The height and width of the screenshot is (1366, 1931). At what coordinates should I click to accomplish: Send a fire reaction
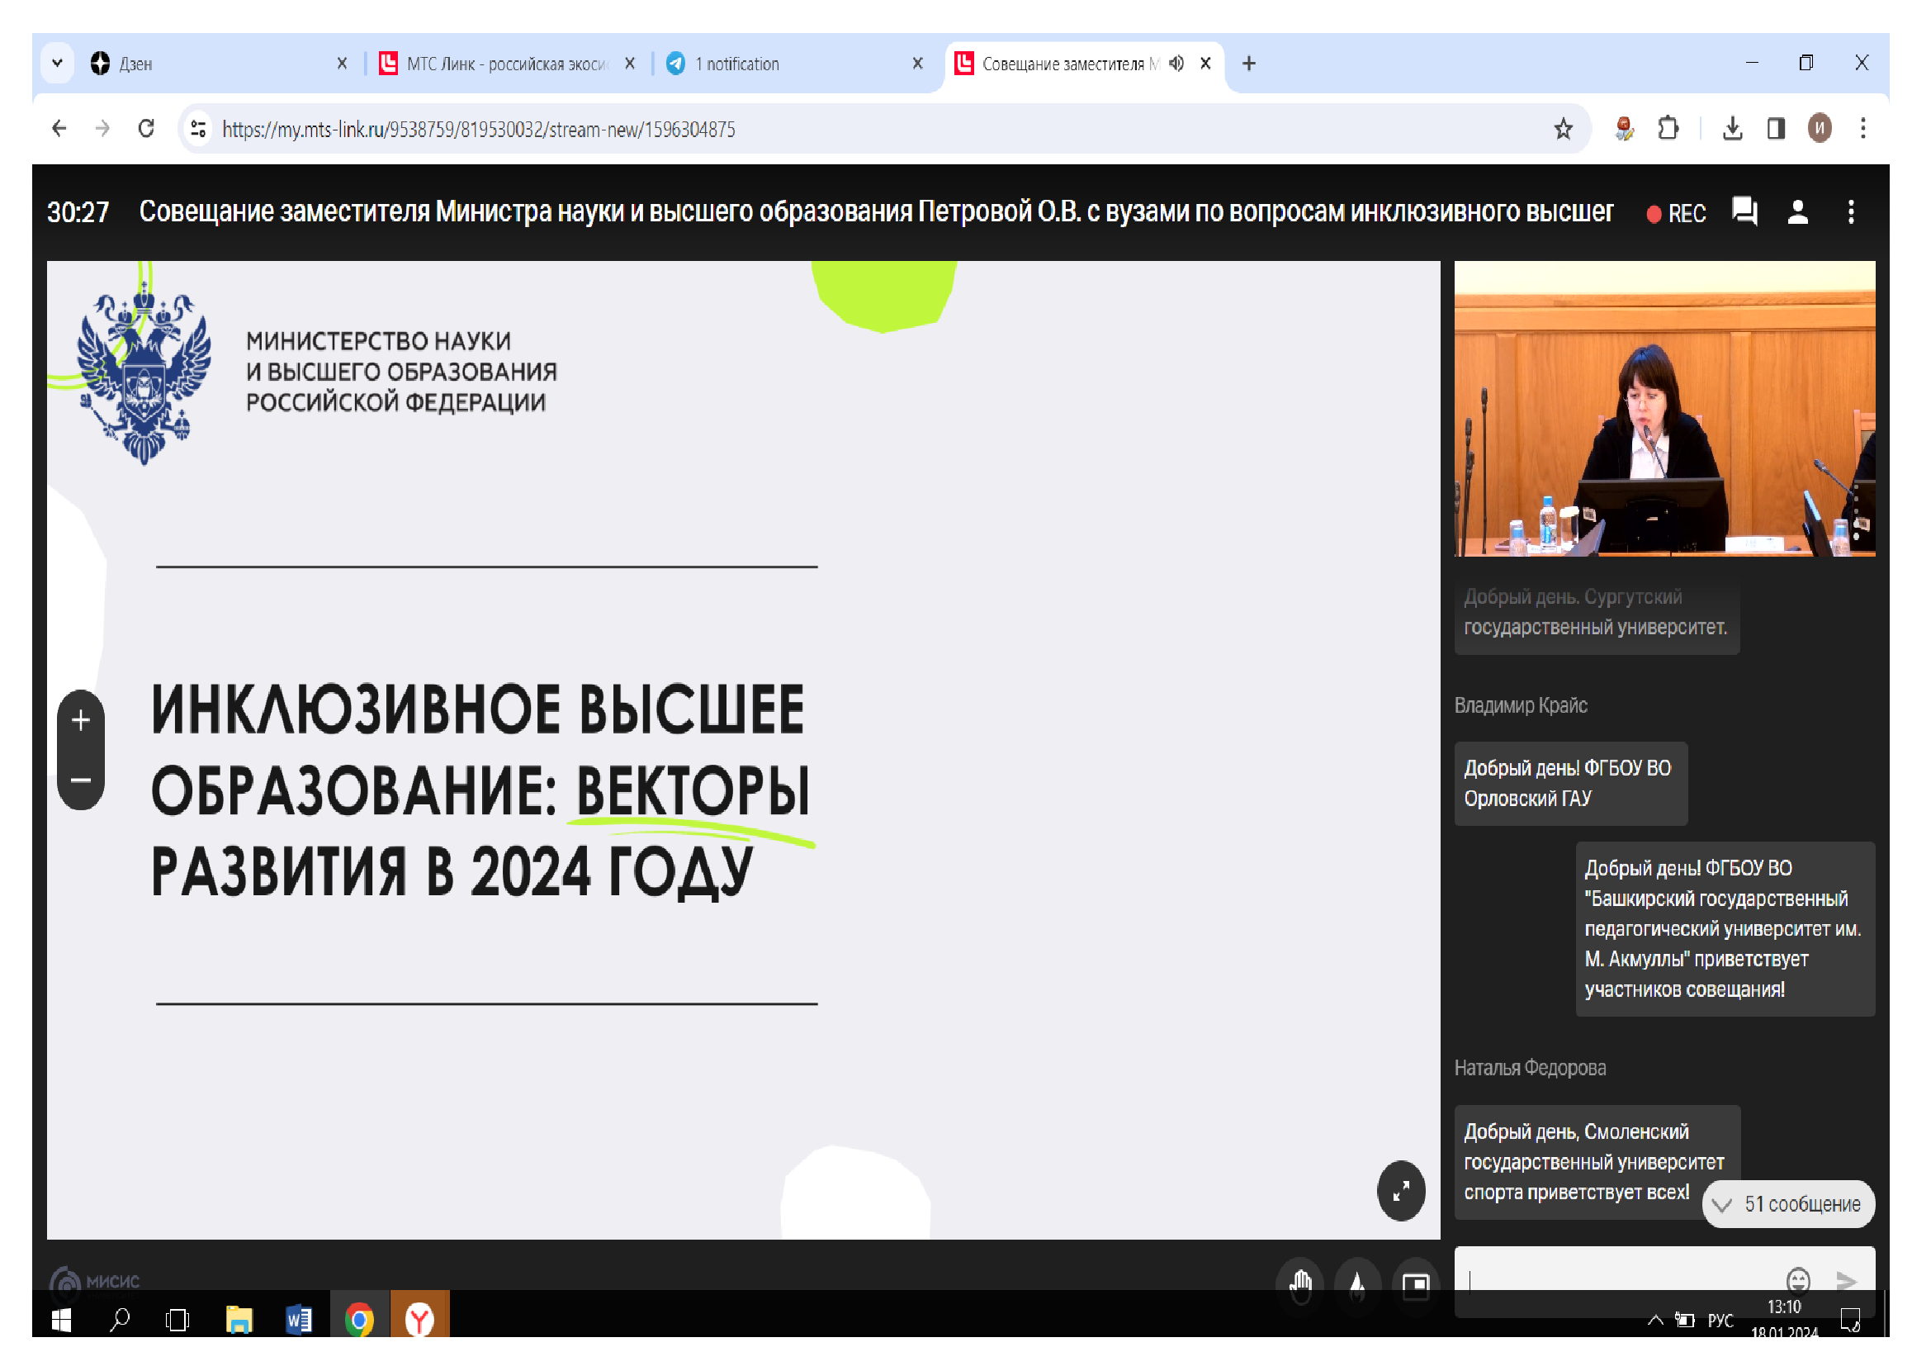coord(1356,1284)
